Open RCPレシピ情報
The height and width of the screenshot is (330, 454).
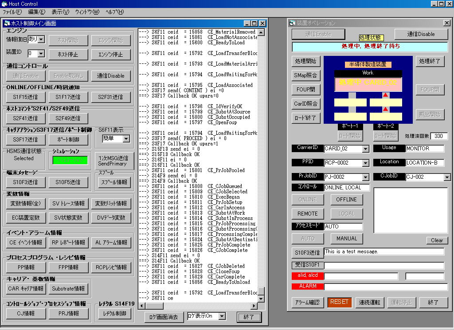pos(110,267)
